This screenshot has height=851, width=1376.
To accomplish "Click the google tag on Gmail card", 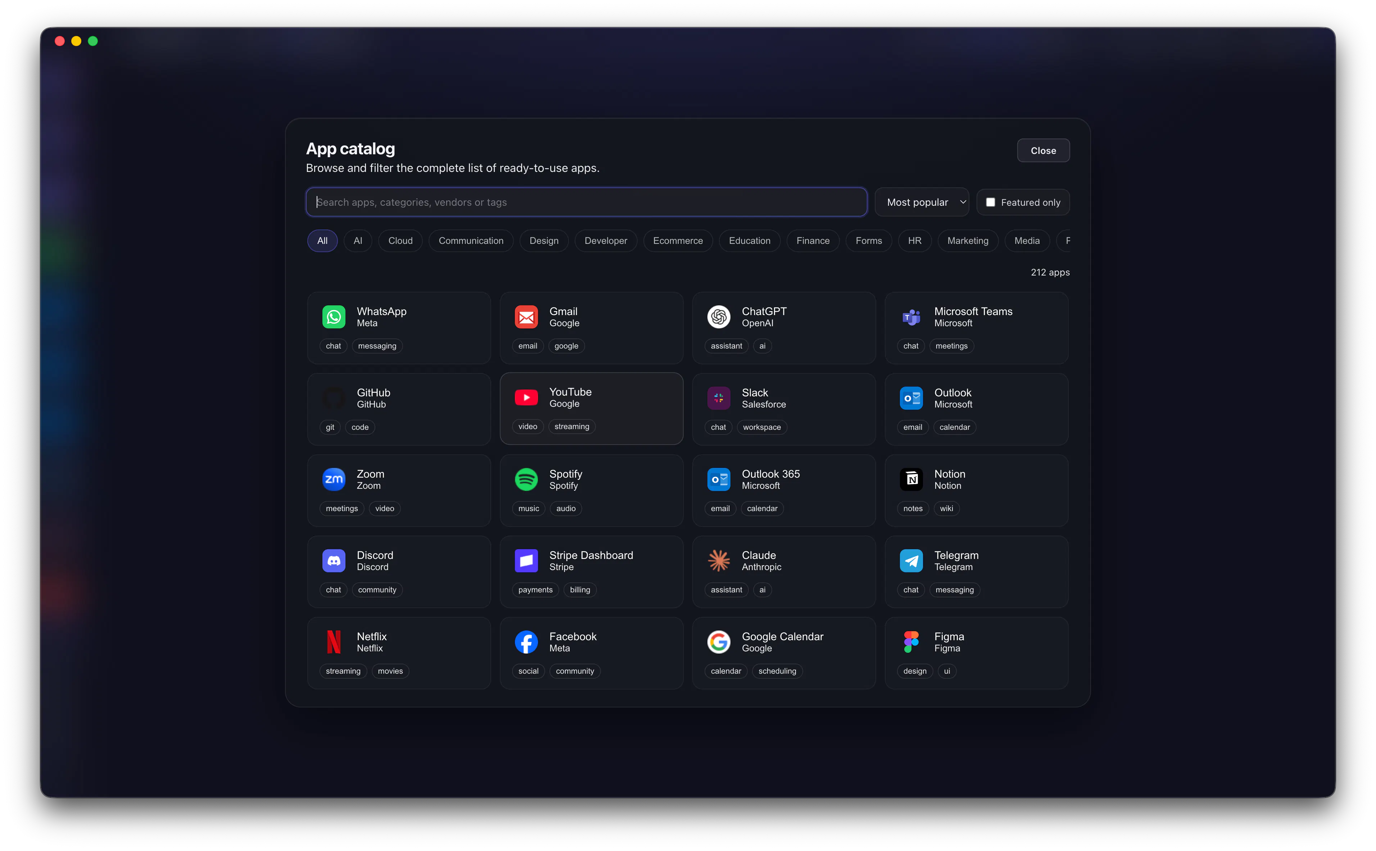I will tap(566, 346).
